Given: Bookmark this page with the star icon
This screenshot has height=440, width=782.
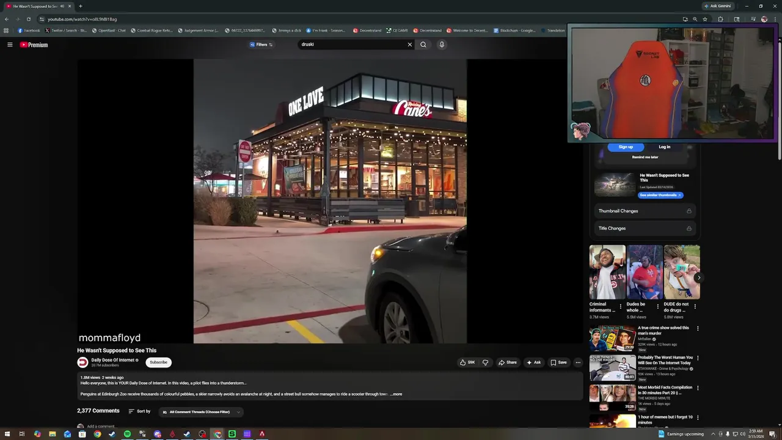Looking at the screenshot, I should (705, 19).
